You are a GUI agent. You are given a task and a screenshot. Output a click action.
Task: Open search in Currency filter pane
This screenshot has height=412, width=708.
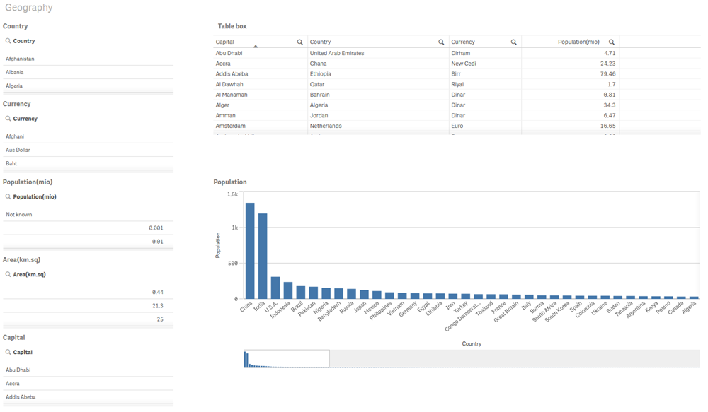(x=8, y=119)
